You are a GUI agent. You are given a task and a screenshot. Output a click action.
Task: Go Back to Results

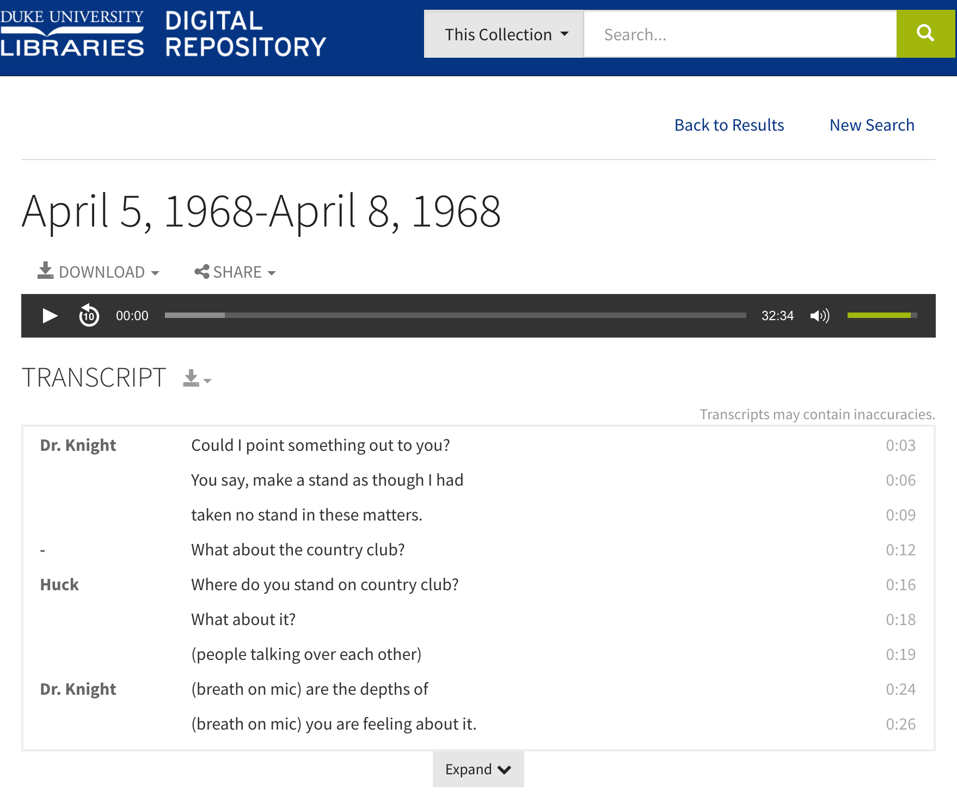(x=729, y=125)
